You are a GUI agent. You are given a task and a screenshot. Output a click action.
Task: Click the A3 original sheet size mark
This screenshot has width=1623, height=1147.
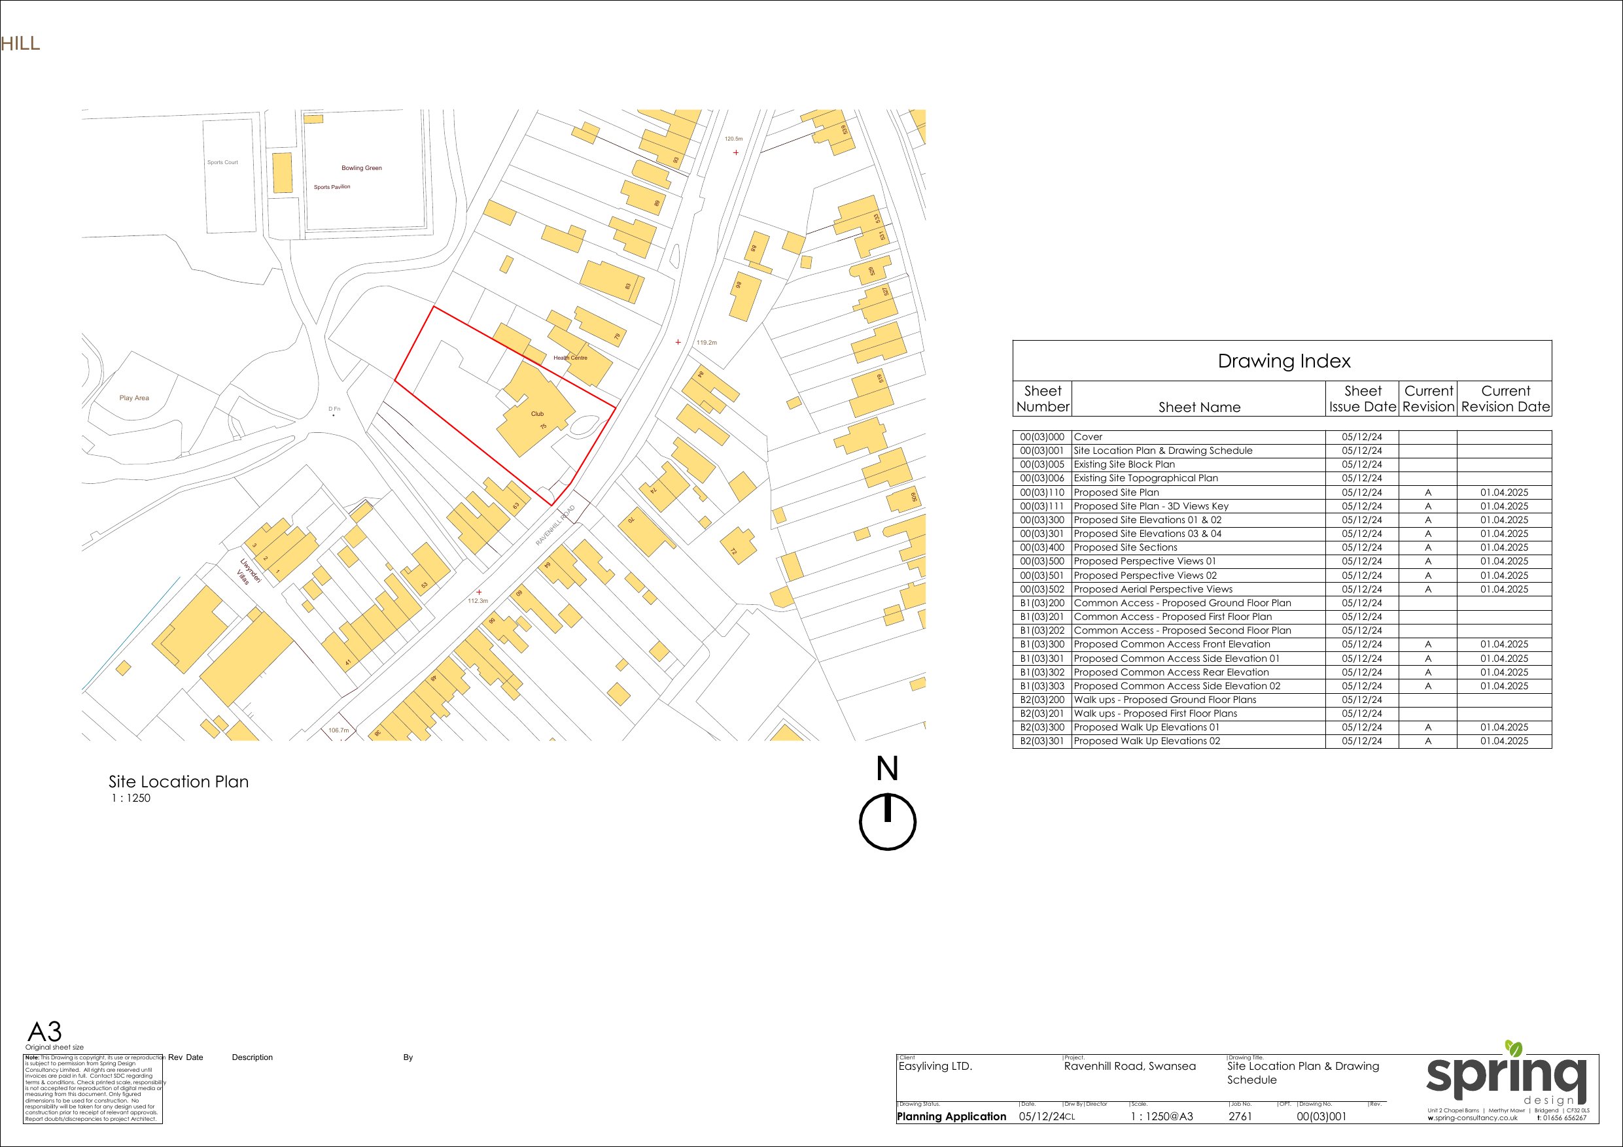pos(44,1031)
